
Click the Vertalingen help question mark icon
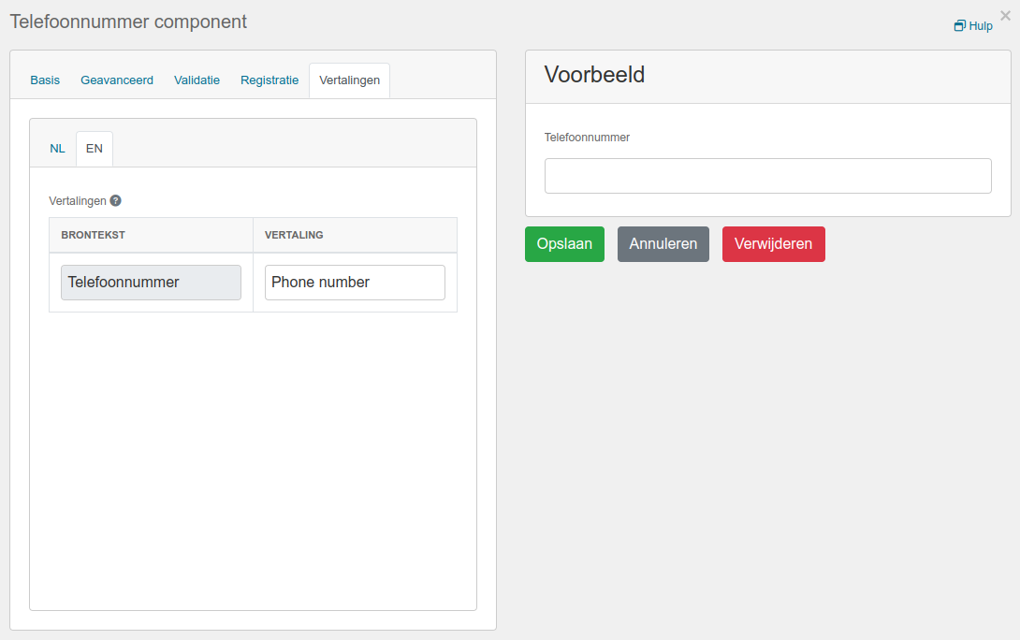(116, 201)
